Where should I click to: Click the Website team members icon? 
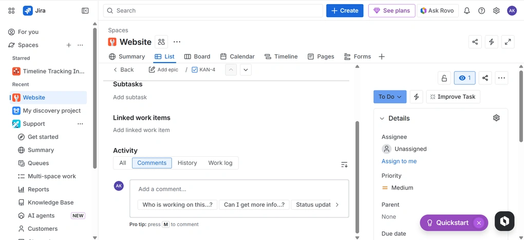click(x=161, y=42)
